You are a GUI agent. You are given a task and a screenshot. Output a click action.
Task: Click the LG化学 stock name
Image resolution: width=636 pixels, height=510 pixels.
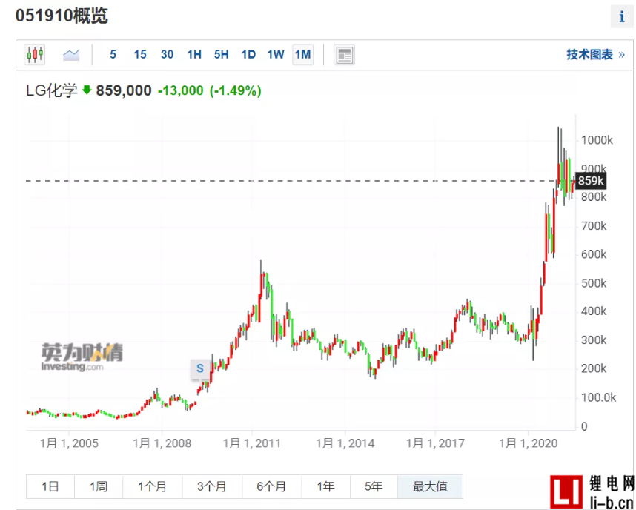[51, 90]
